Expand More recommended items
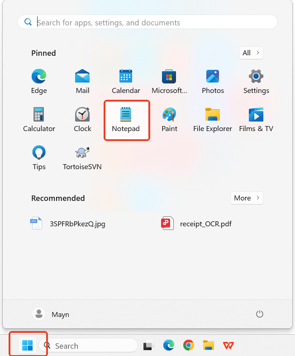Image resolution: width=295 pixels, height=356 pixels. 247,198
